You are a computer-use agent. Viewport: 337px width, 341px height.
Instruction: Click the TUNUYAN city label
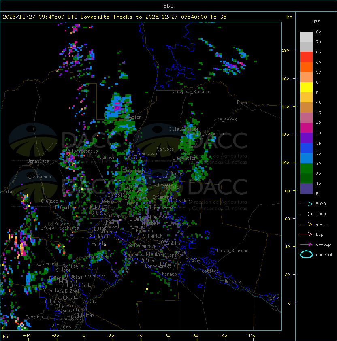pyautogui.click(x=85, y=315)
